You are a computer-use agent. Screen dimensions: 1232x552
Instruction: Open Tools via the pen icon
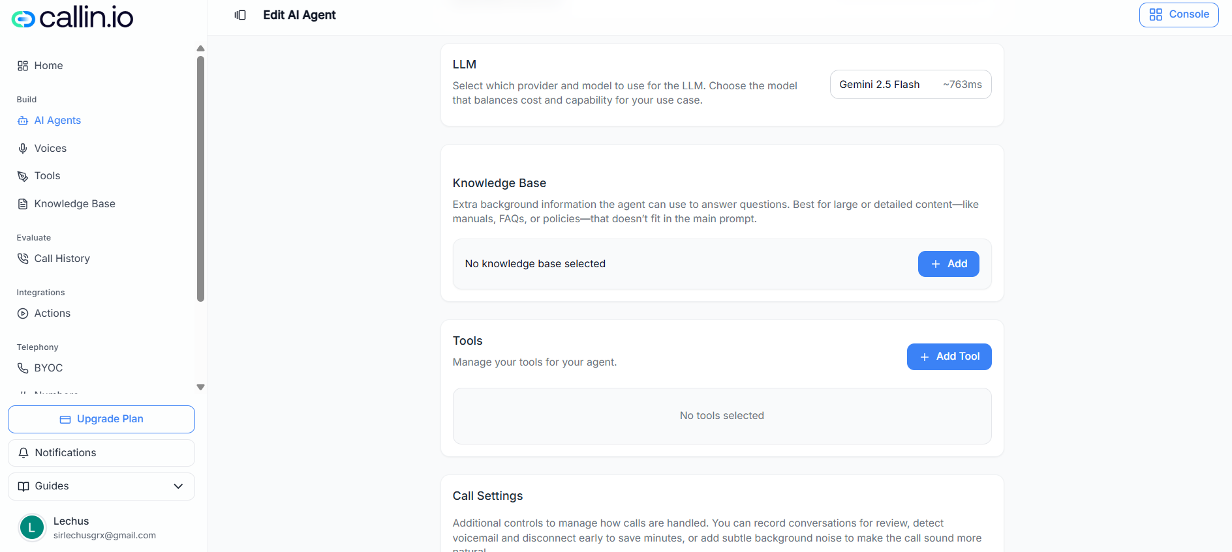pyautogui.click(x=23, y=175)
